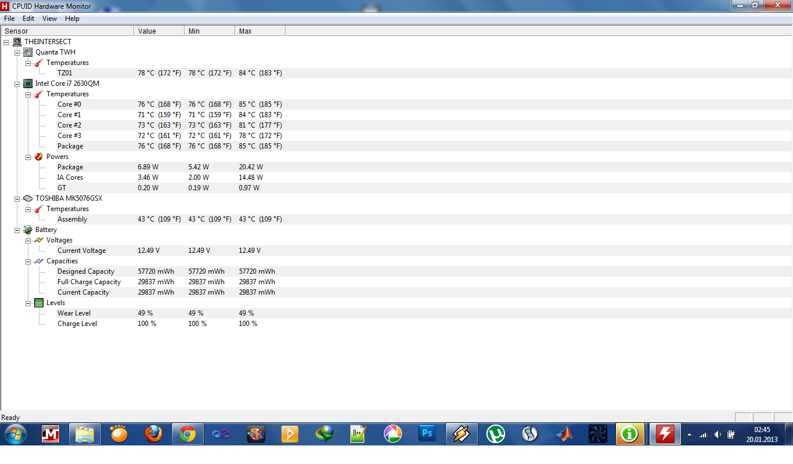Click the volume speaker tray icon
The image size is (793, 464).
point(718,434)
